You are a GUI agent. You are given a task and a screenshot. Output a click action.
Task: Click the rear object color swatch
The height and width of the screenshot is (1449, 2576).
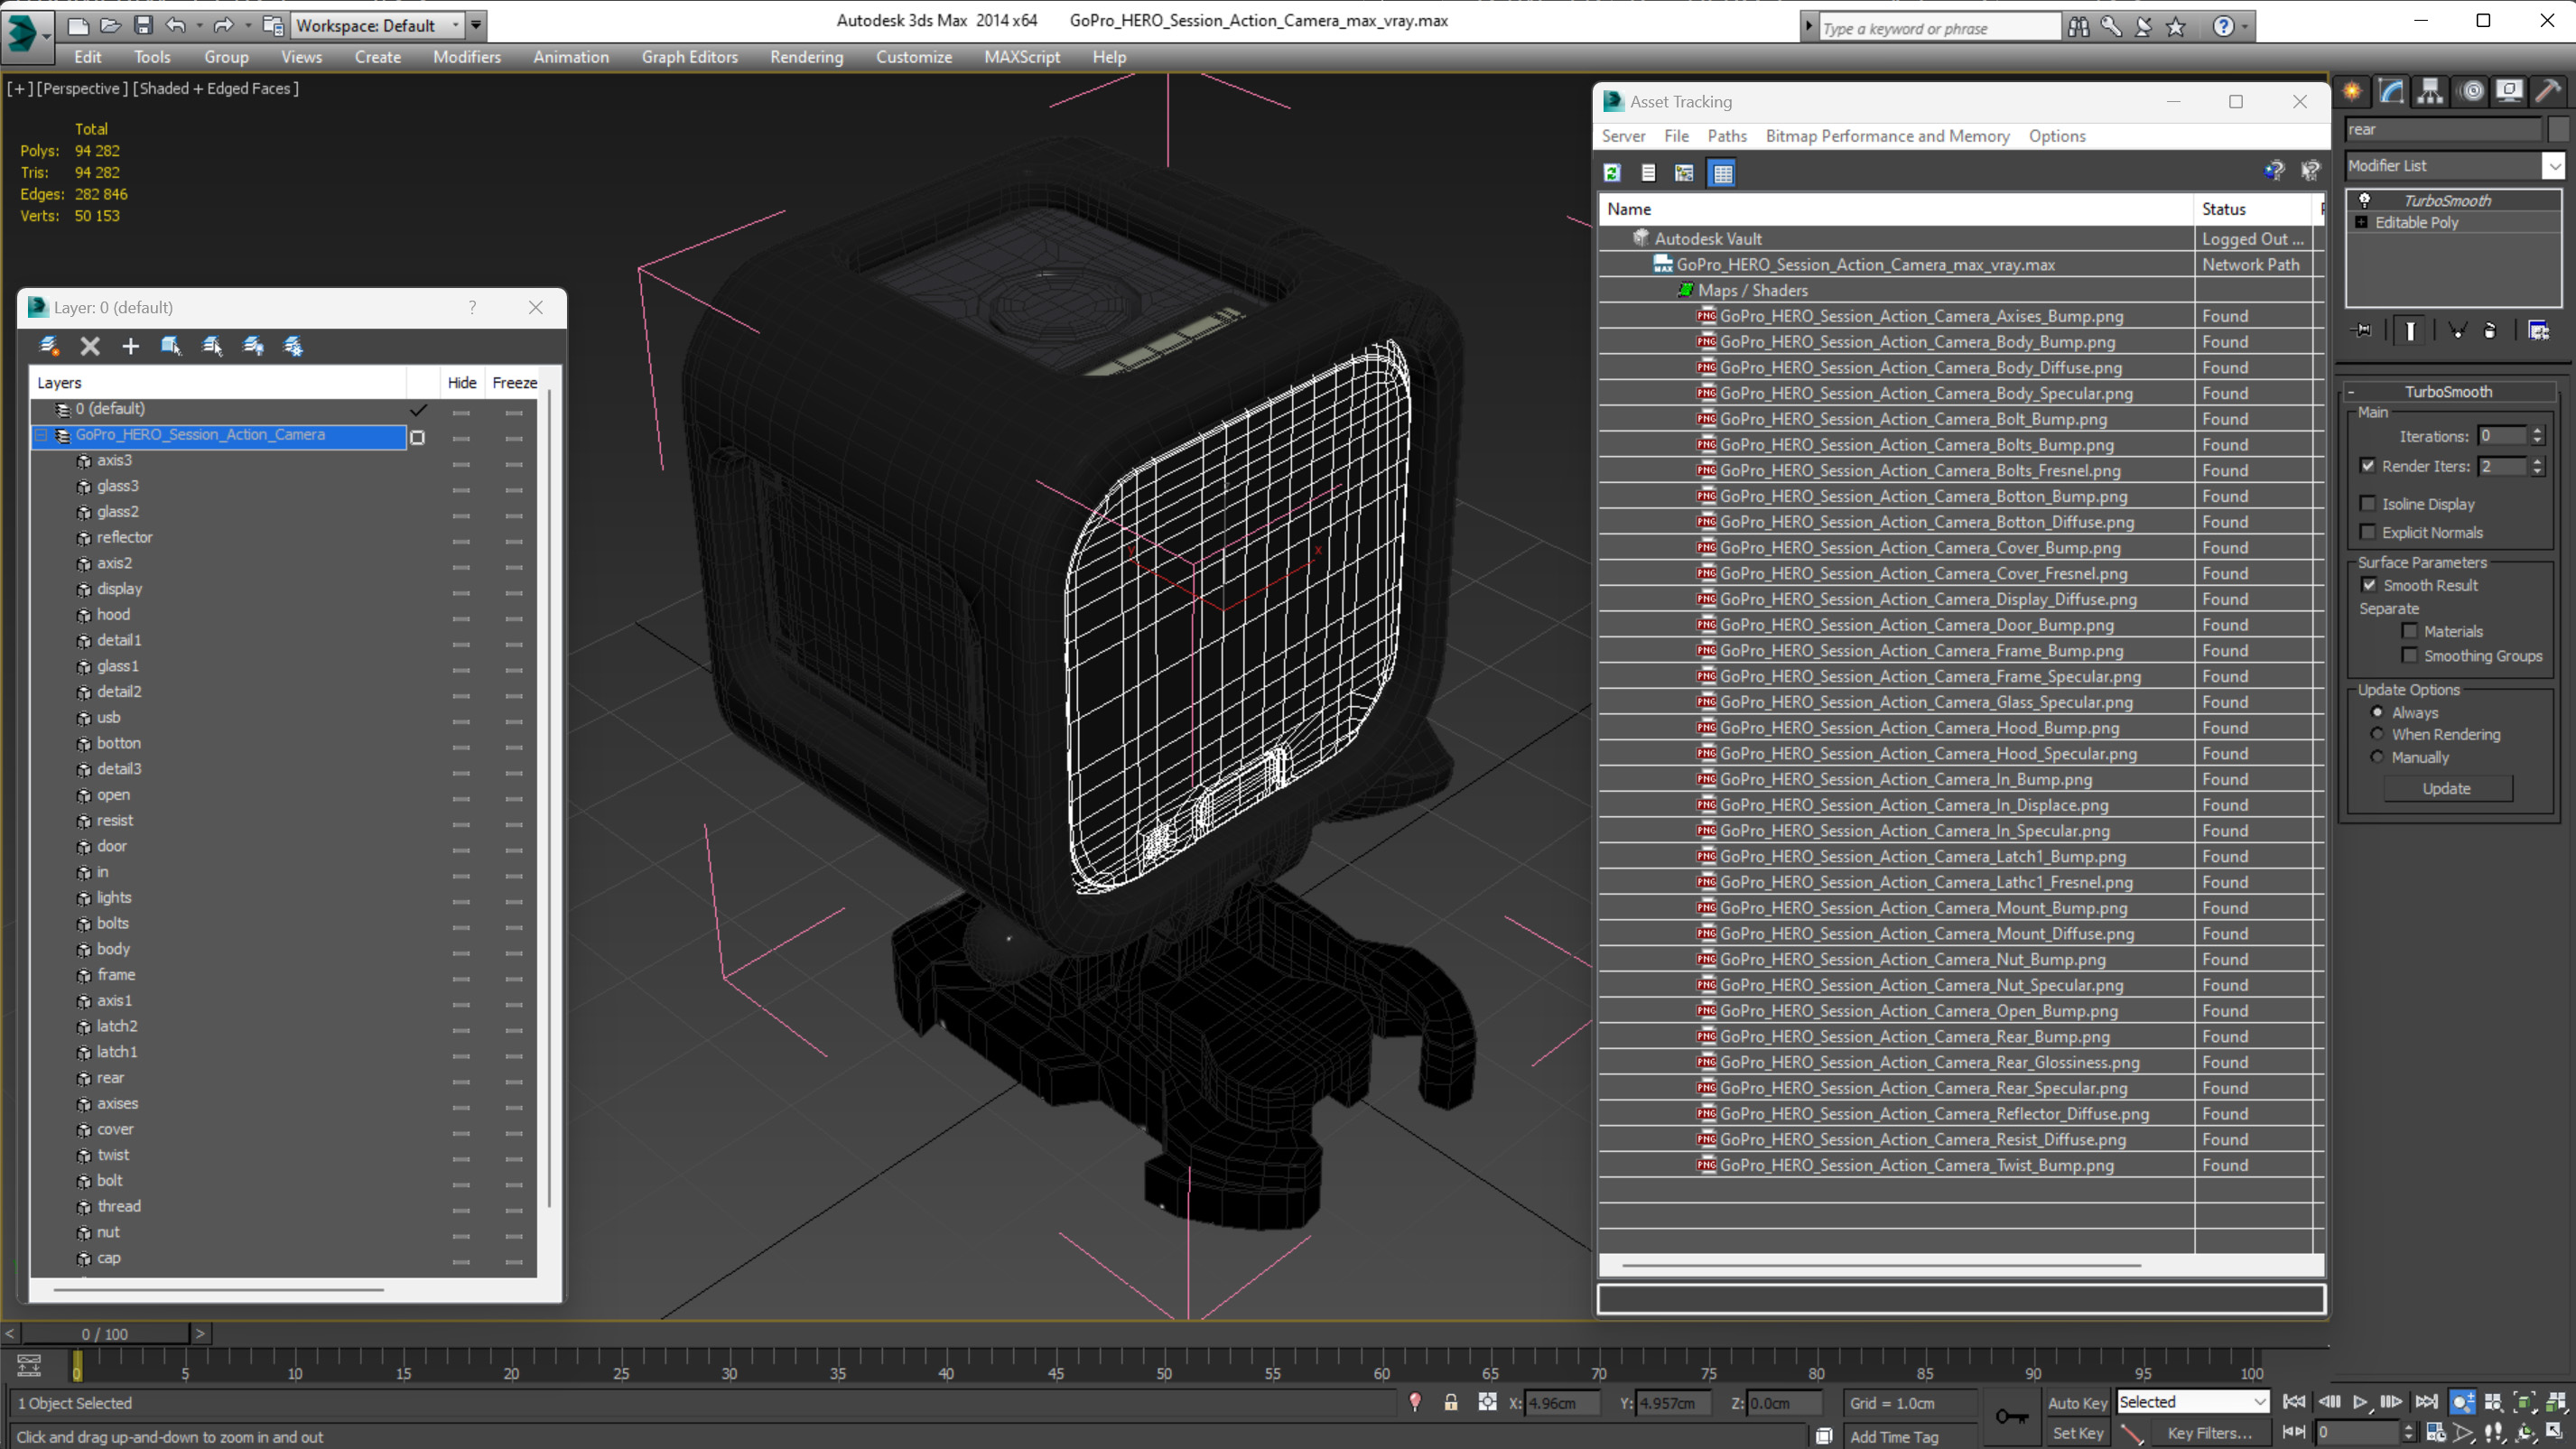(2557, 129)
